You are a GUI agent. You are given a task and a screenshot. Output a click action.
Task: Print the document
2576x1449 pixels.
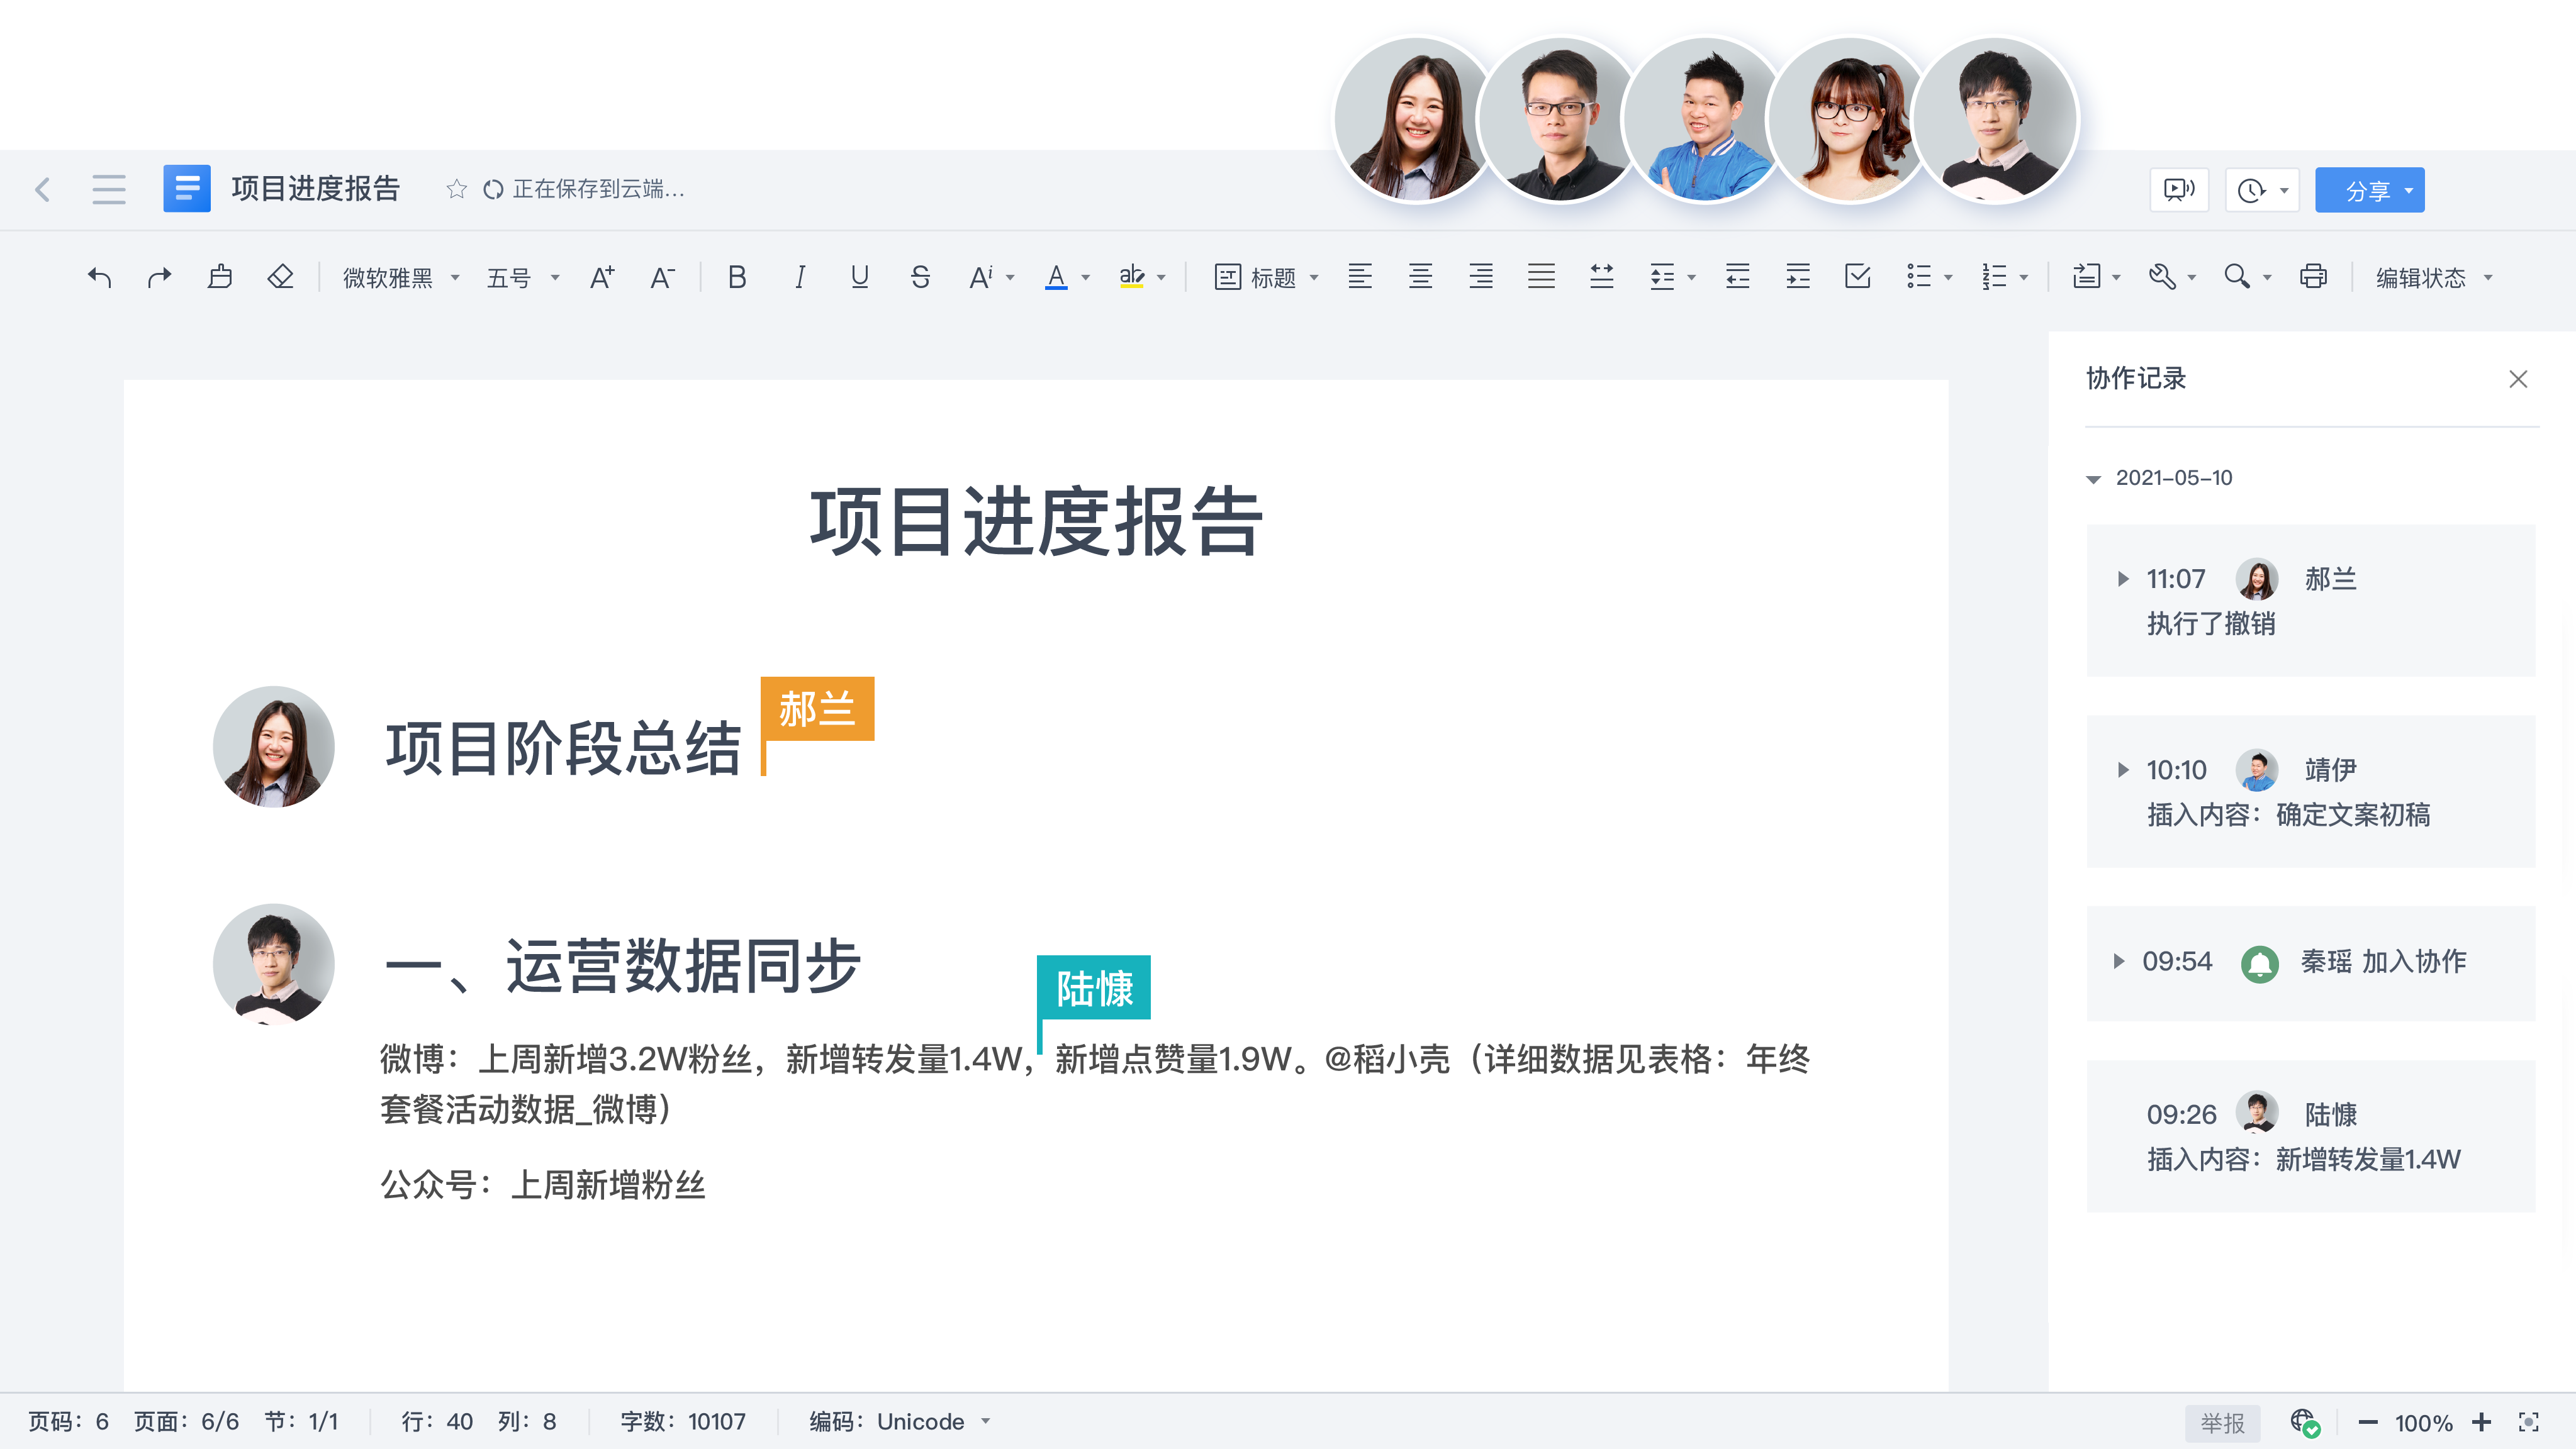pyautogui.click(x=2313, y=277)
